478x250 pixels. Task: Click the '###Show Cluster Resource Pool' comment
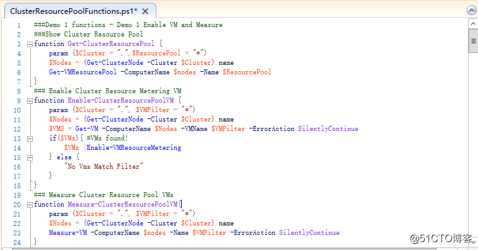pyautogui.click(x=89, y=34)
